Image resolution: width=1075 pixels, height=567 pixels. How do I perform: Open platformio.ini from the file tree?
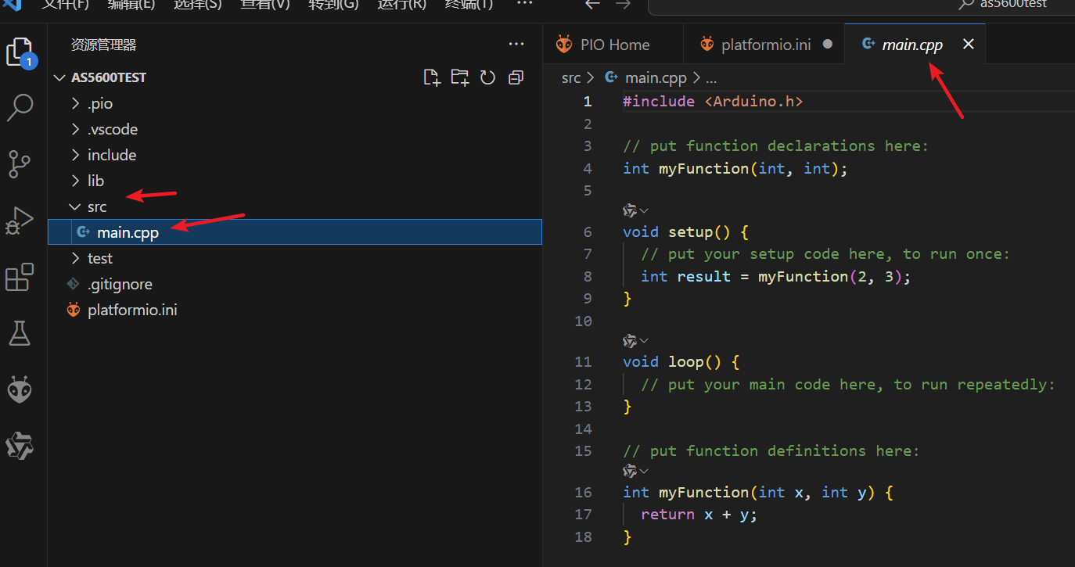131,310
